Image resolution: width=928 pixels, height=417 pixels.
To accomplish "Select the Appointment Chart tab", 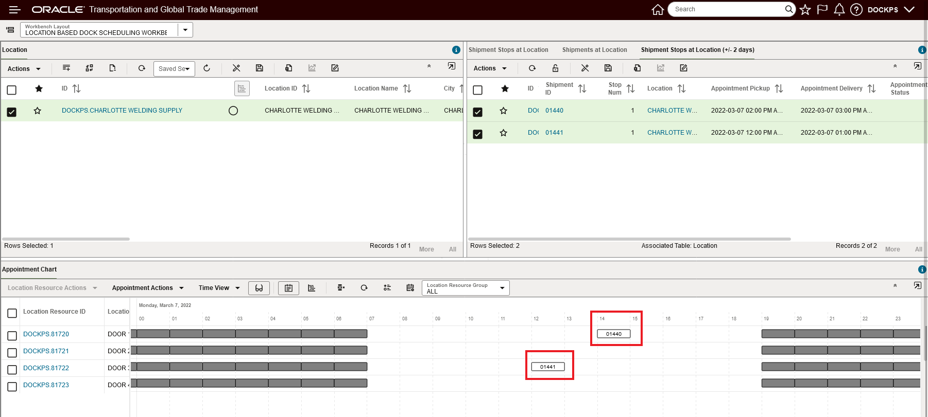I will click(x=29, y=269).
